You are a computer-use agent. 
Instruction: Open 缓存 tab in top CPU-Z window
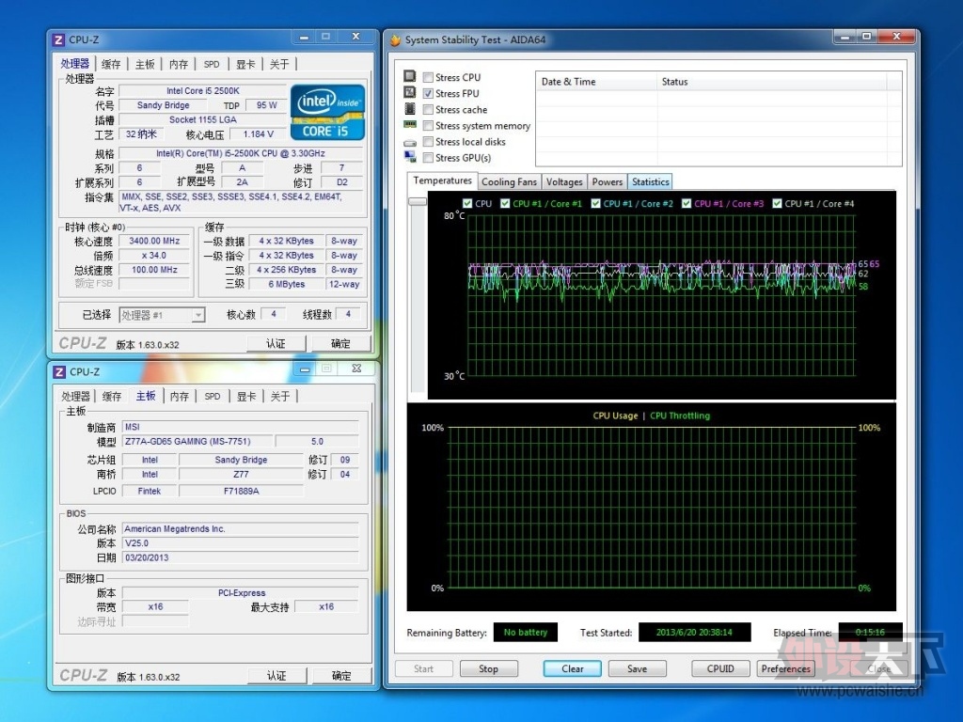[x=111, y=64]
